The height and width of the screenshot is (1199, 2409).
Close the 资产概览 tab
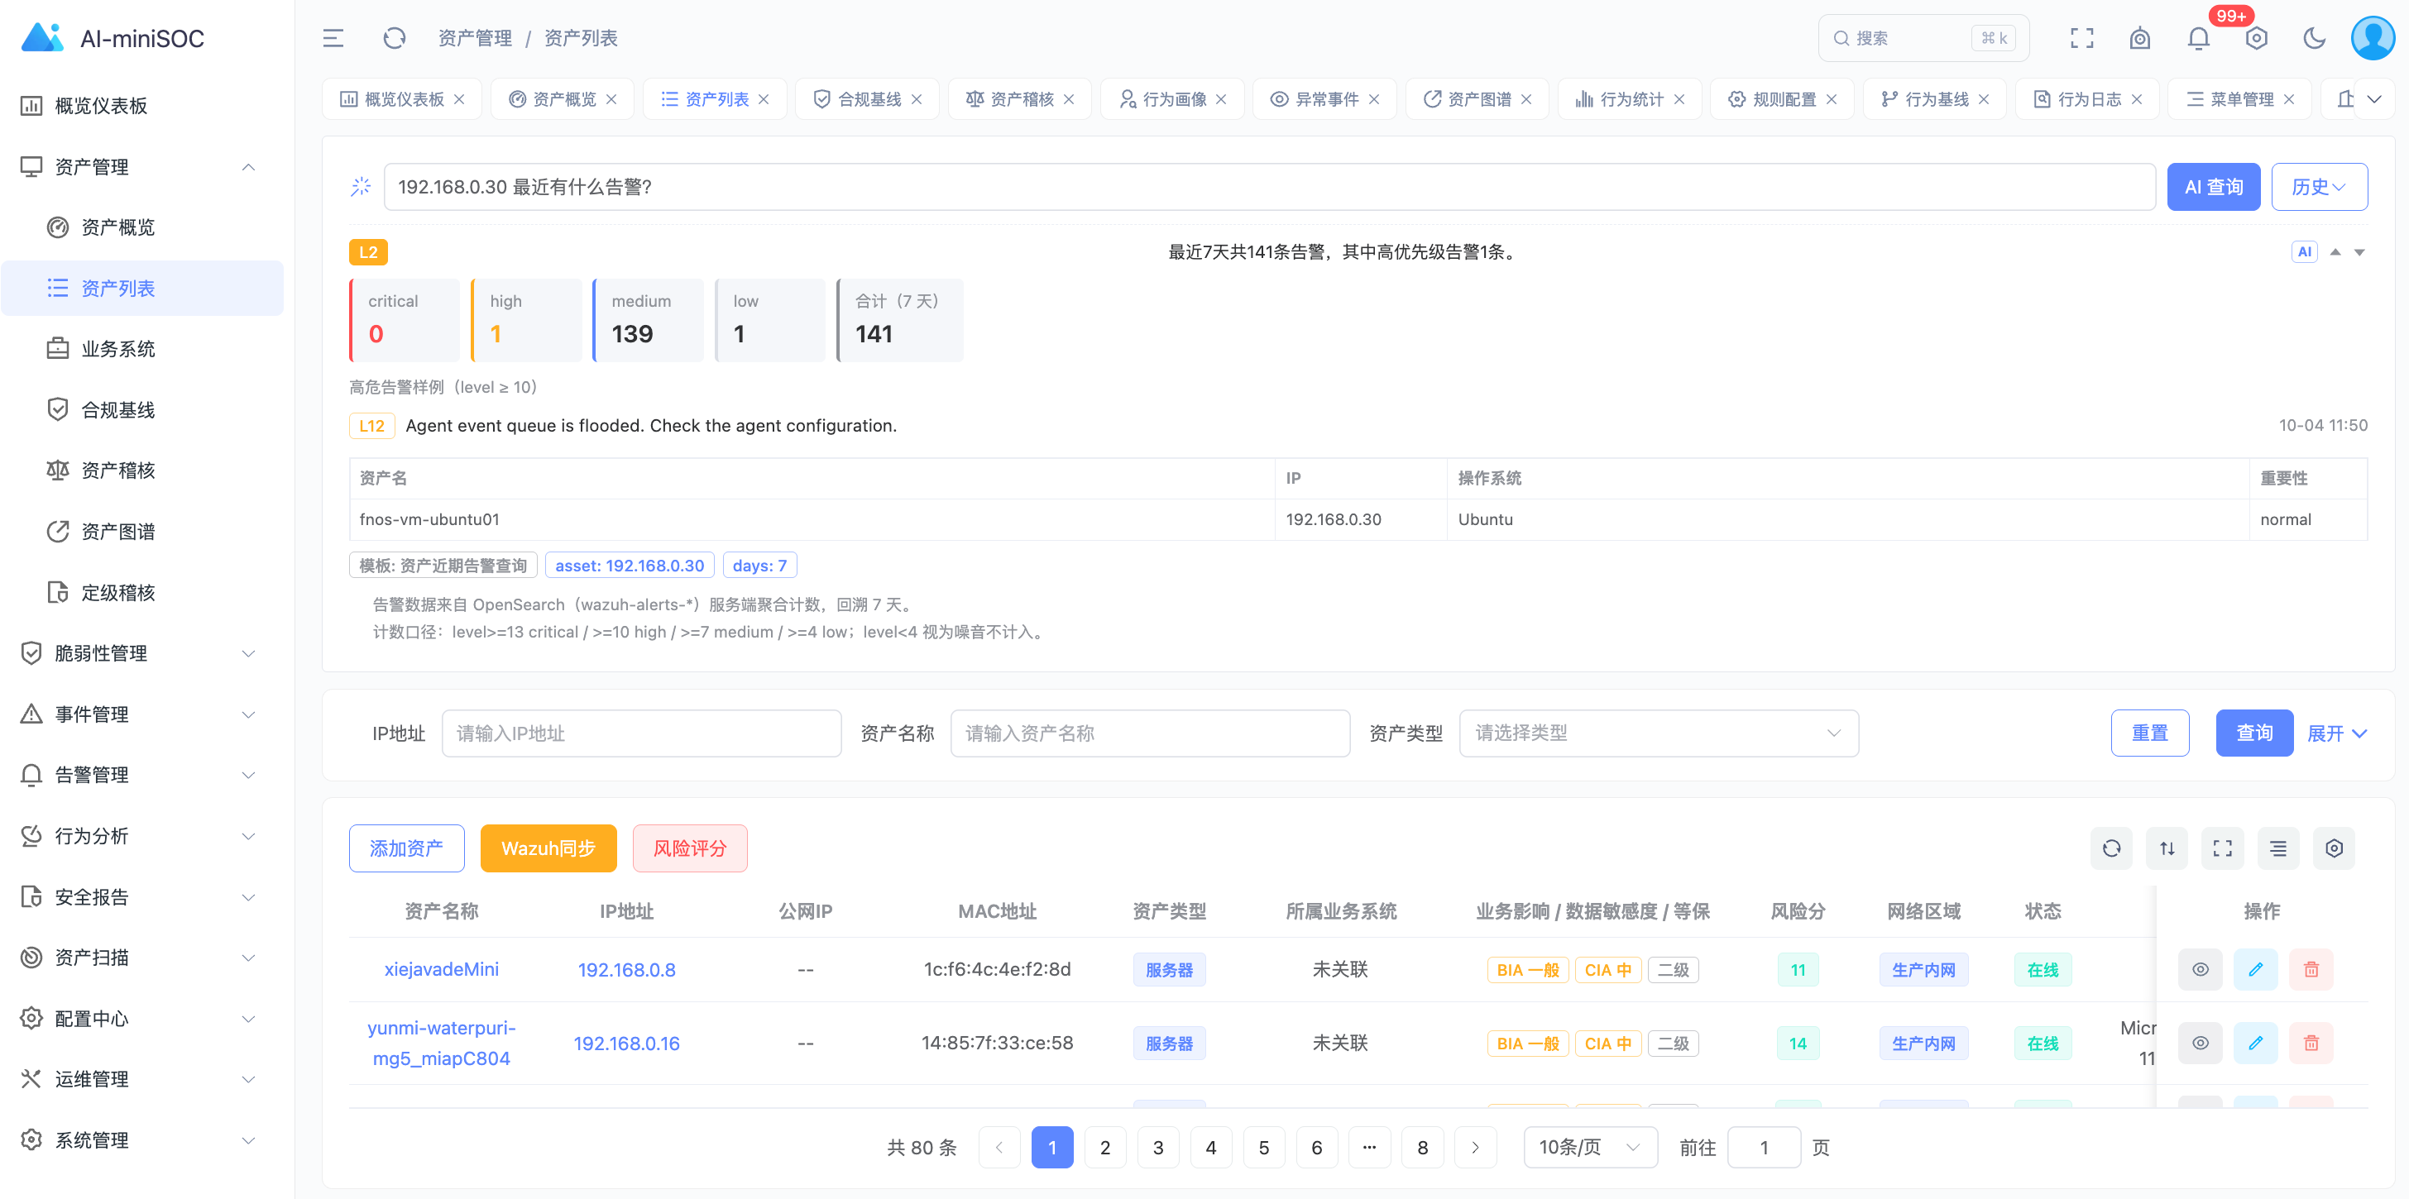[x=611, y=99]
